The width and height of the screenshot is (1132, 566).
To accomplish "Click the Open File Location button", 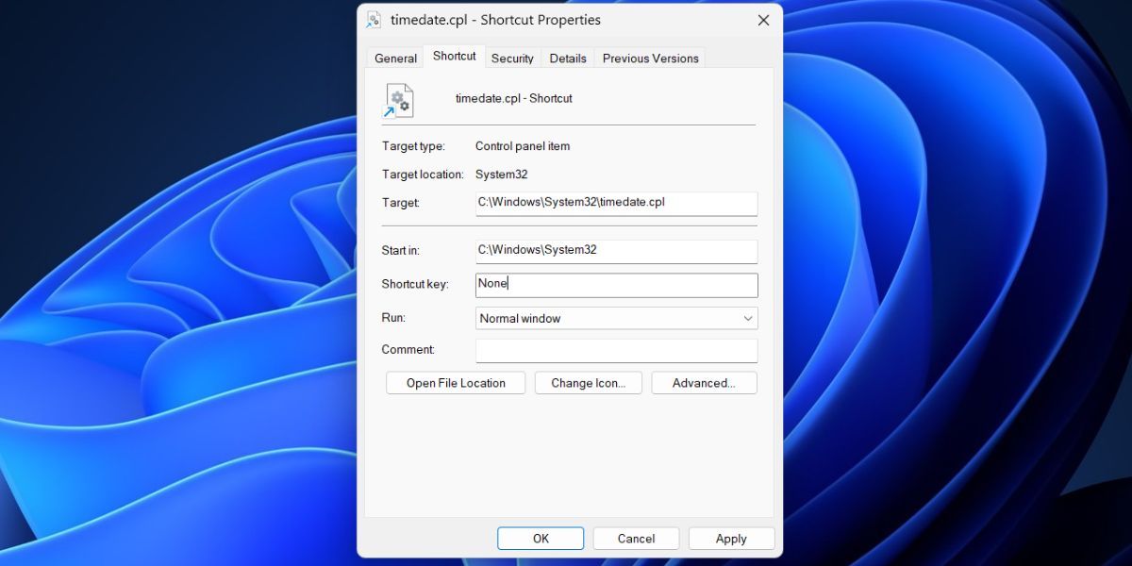I will point(456,383).
